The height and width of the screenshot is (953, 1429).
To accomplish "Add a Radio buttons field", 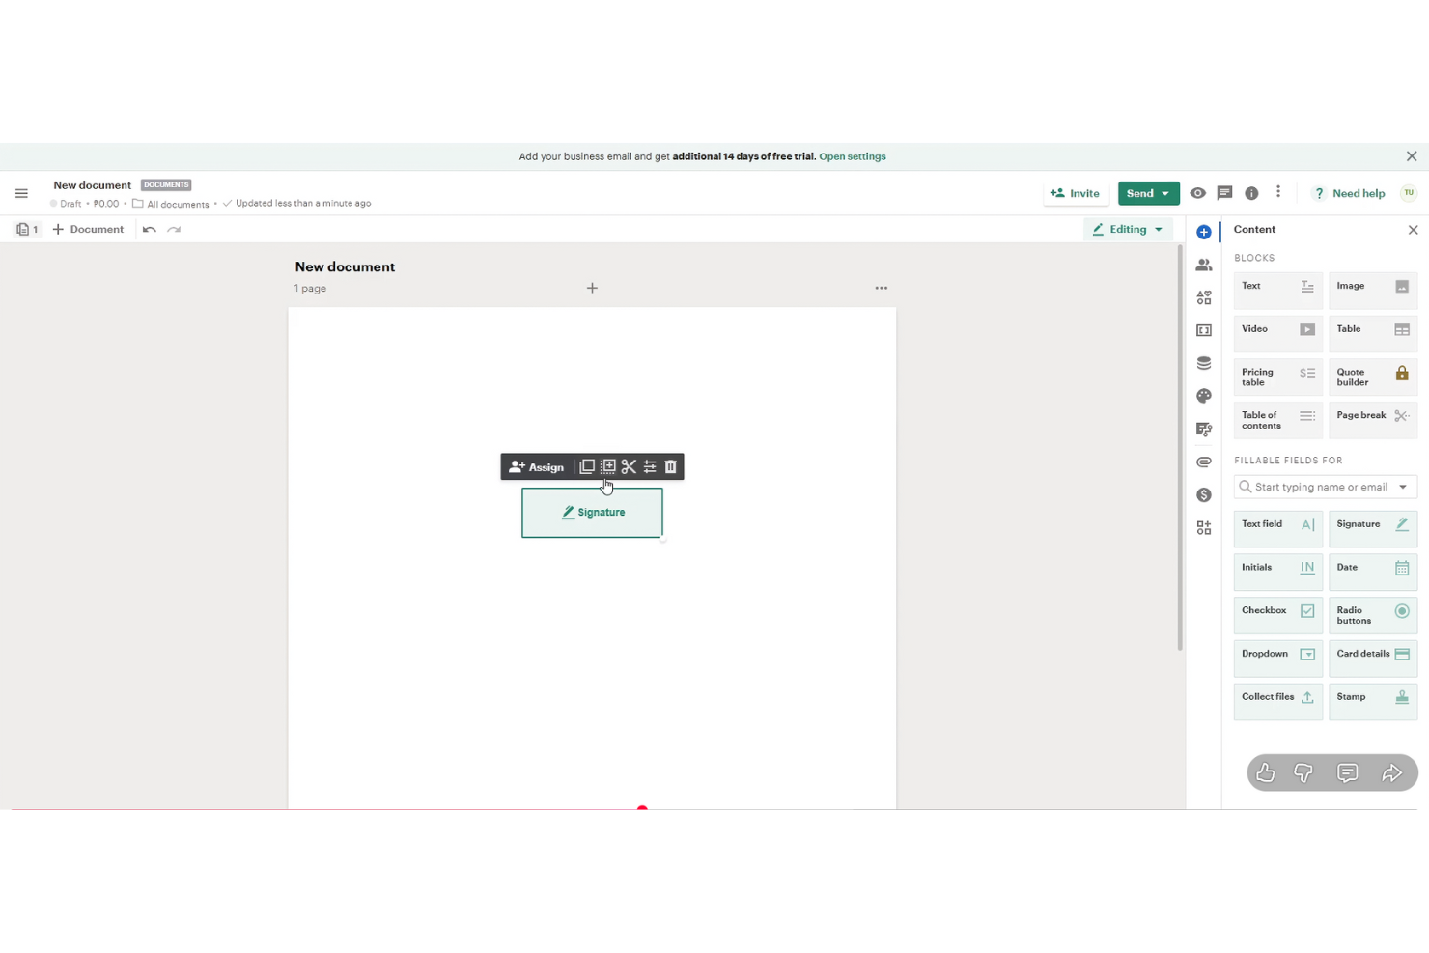I will (1372, 615).
